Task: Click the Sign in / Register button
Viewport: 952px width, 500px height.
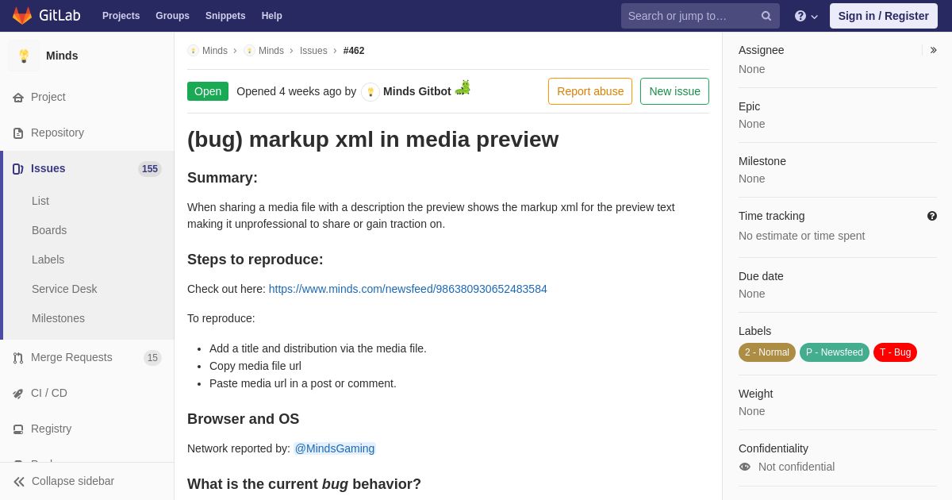Action: coord(884,16)
